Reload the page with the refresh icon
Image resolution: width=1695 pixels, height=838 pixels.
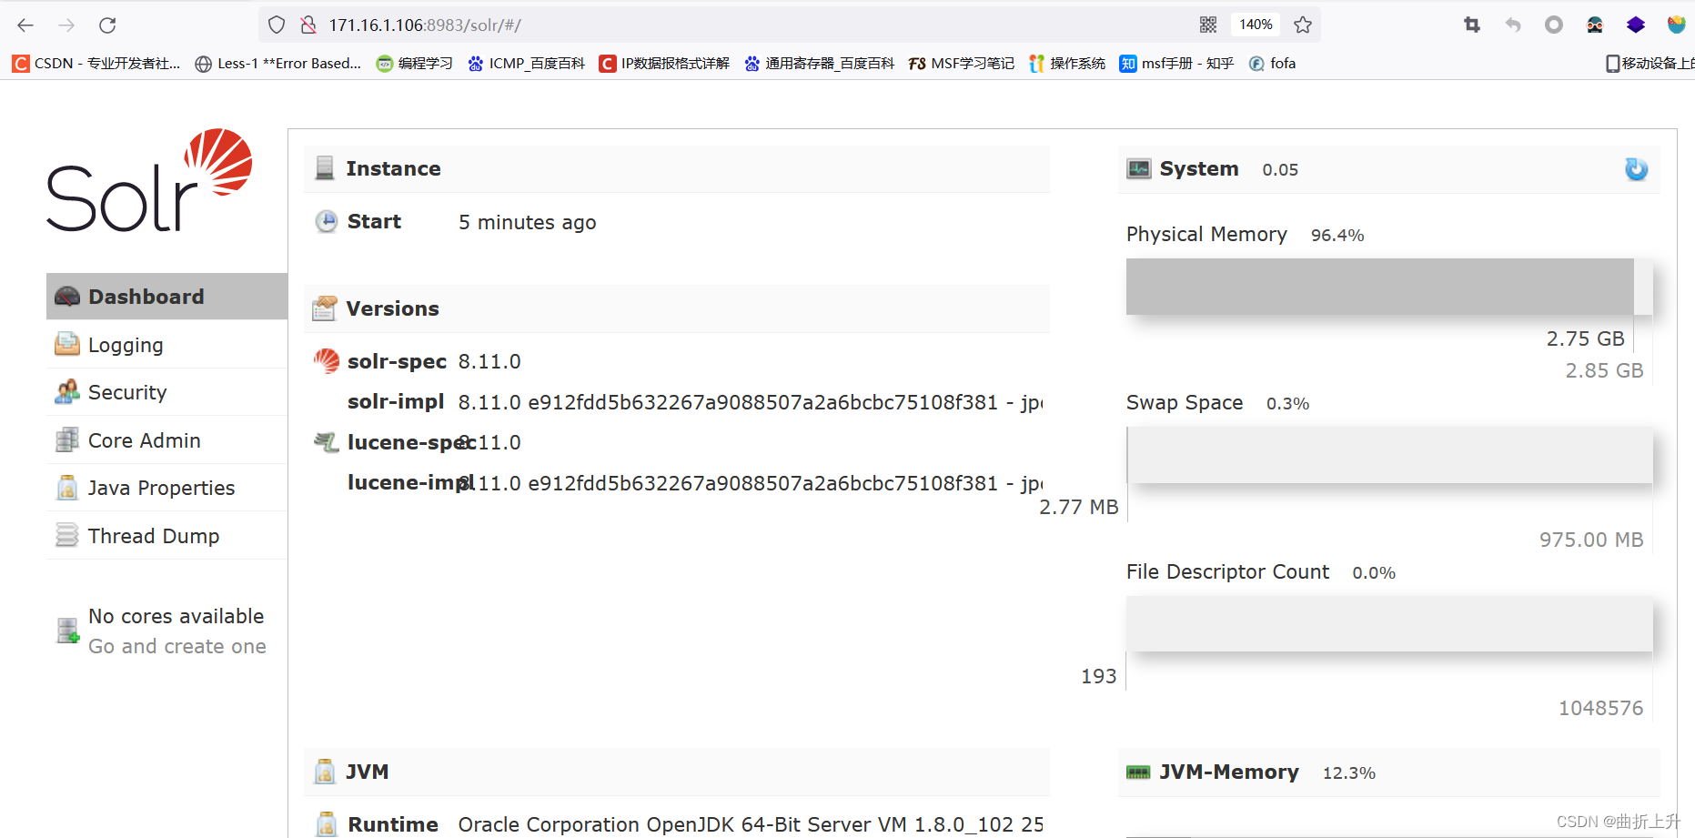pos(107,25)
